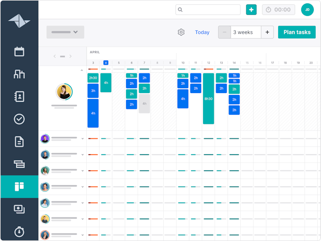Open the gray filter dropdown
Image resolution: width=321 pixels, height=241 pixels.
65,32
